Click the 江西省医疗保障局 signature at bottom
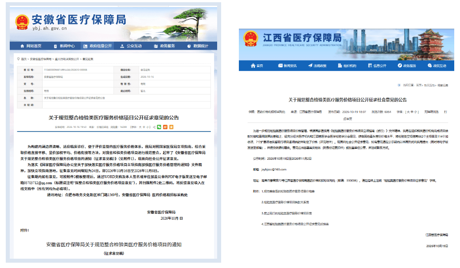Screen dimensions: 460x268 click(437, 235)
